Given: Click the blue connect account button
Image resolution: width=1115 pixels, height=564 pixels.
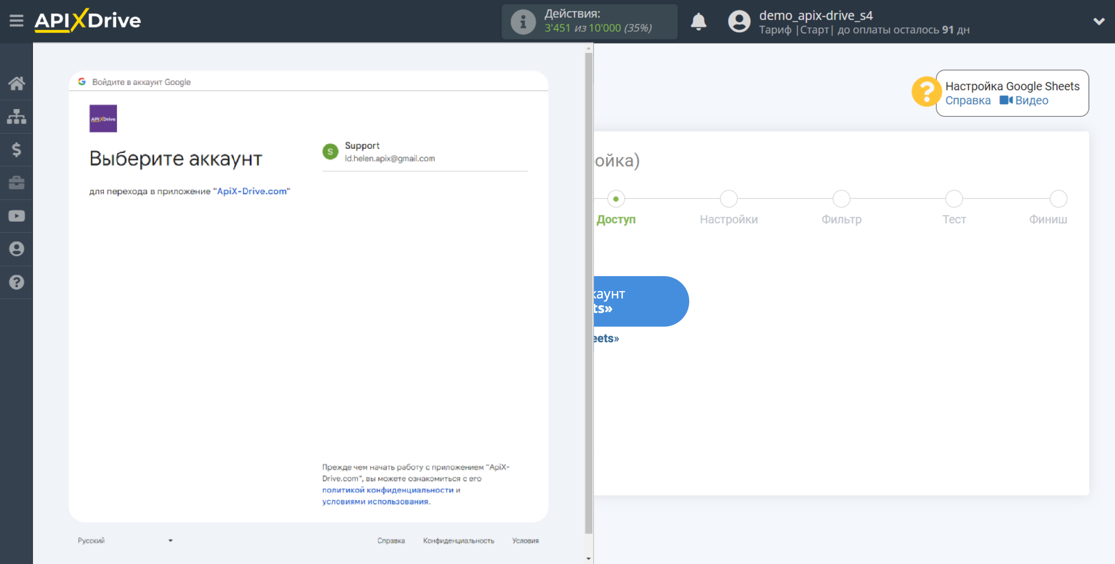Looking at the screenshot, I should [x=641, y=301].
